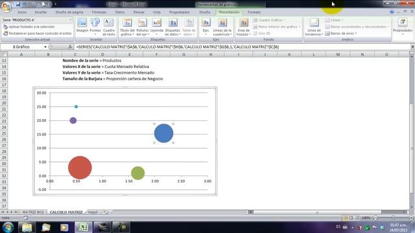Screen dimensions: 415x233
Task: Insert a Cuadro de texto
Action: 108,27
